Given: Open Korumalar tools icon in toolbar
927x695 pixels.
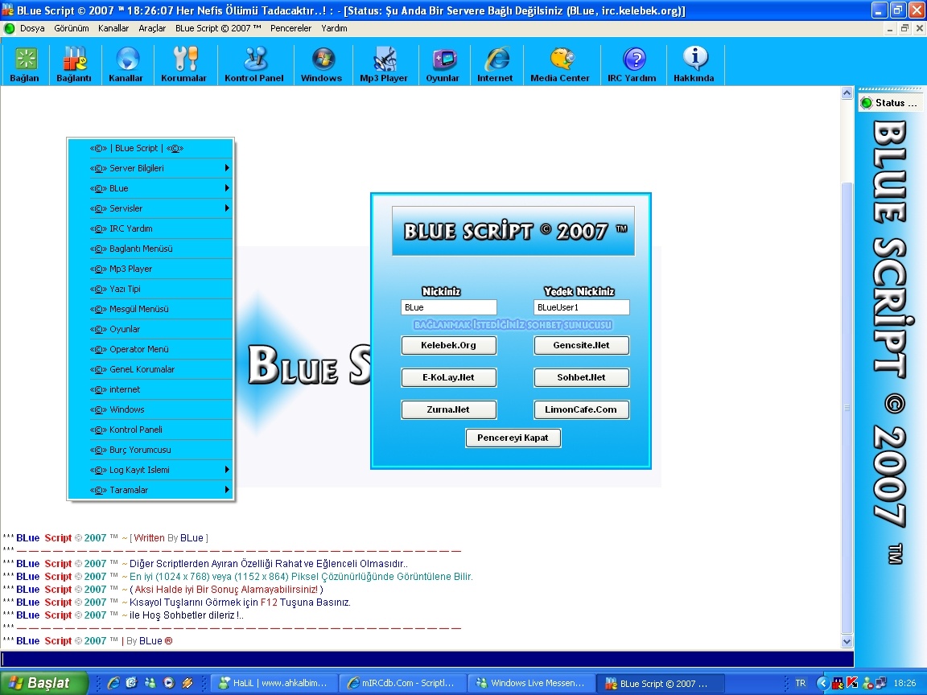Looking at the screenshot, I should coord(183,64).
